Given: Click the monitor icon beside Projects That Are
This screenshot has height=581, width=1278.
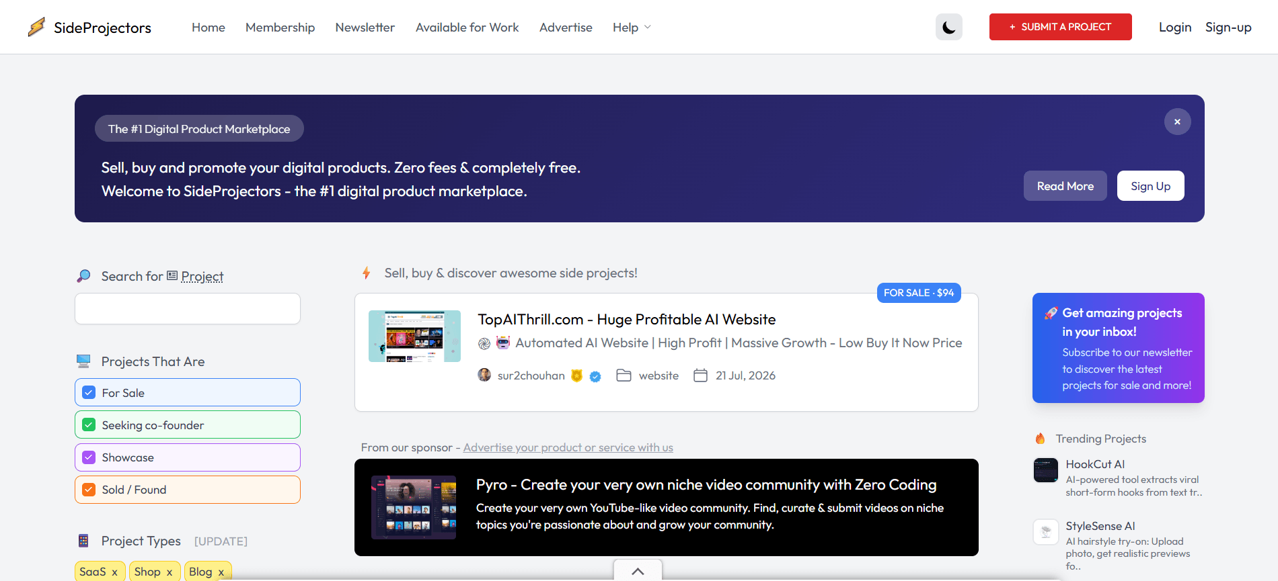Looking at the screenshot, I should tap(83, 361).
